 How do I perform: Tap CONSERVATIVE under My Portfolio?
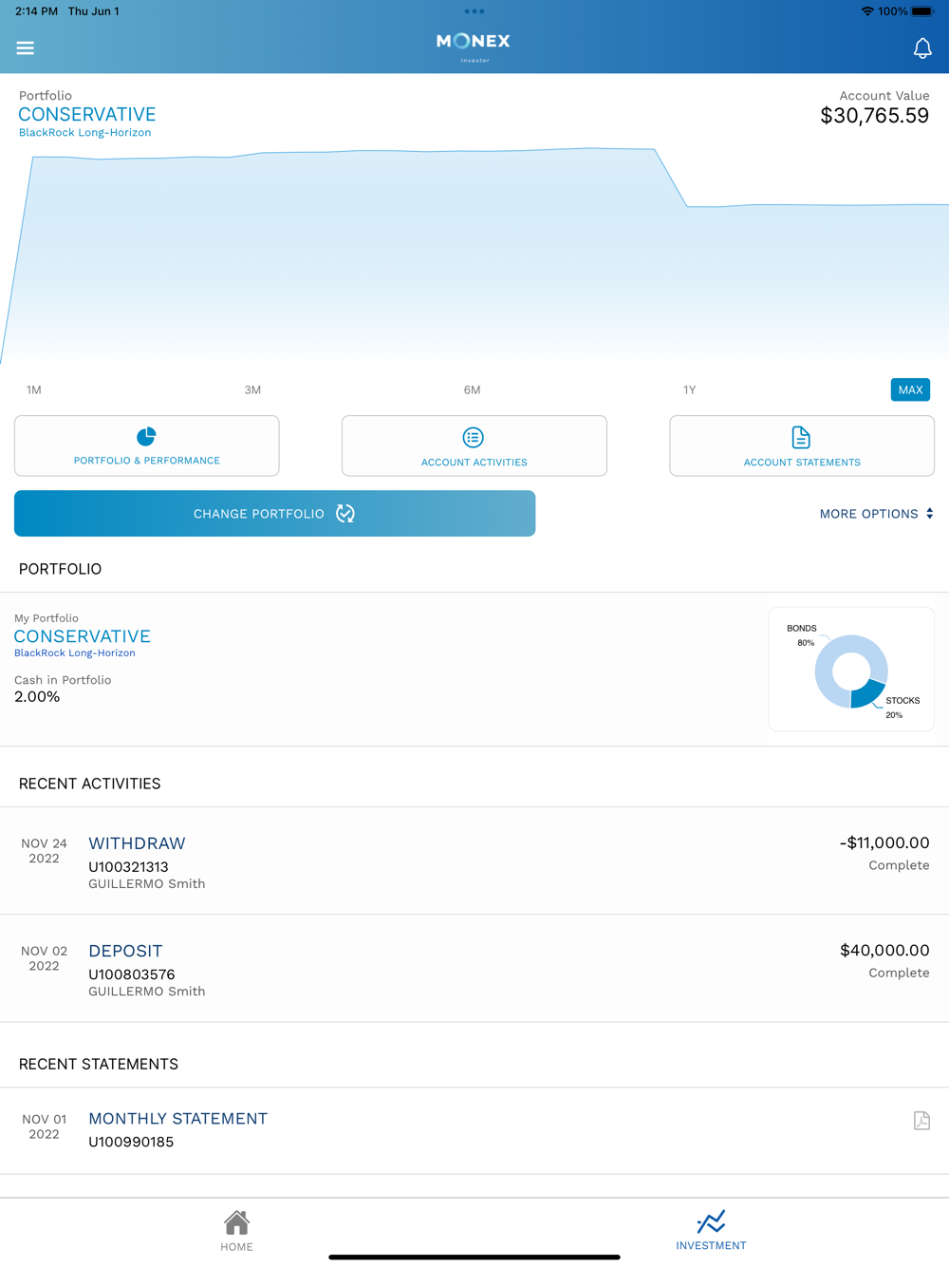coord(82,636)
